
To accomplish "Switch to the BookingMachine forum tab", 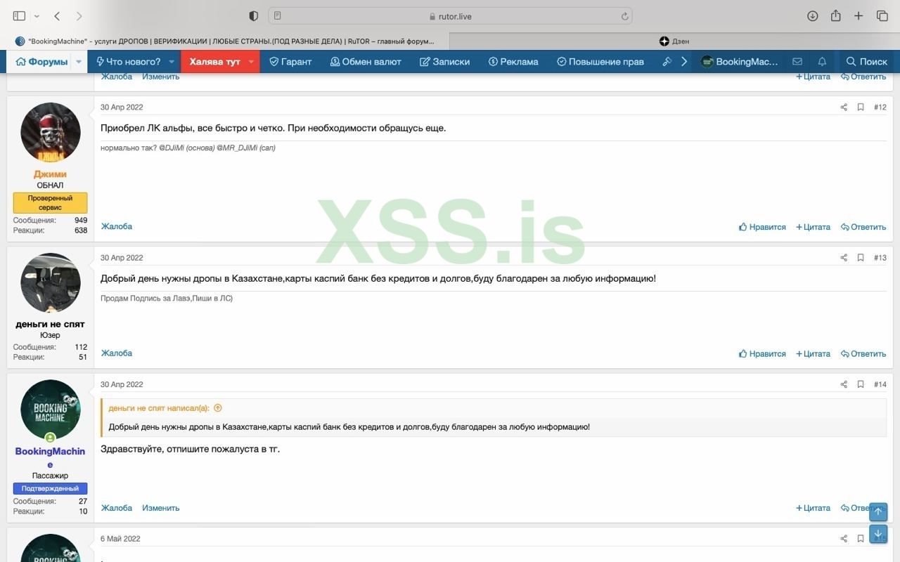I will pyautogui.click(x=225, y=41).
